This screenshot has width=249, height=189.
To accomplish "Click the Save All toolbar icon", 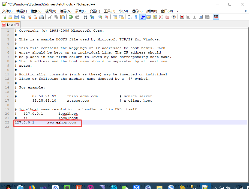I will (x=23, y=17).
